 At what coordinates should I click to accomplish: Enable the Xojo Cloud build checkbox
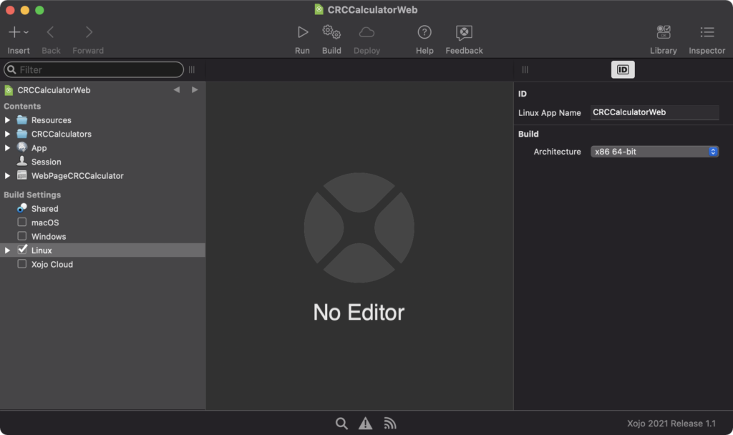[x=22, y=264]
